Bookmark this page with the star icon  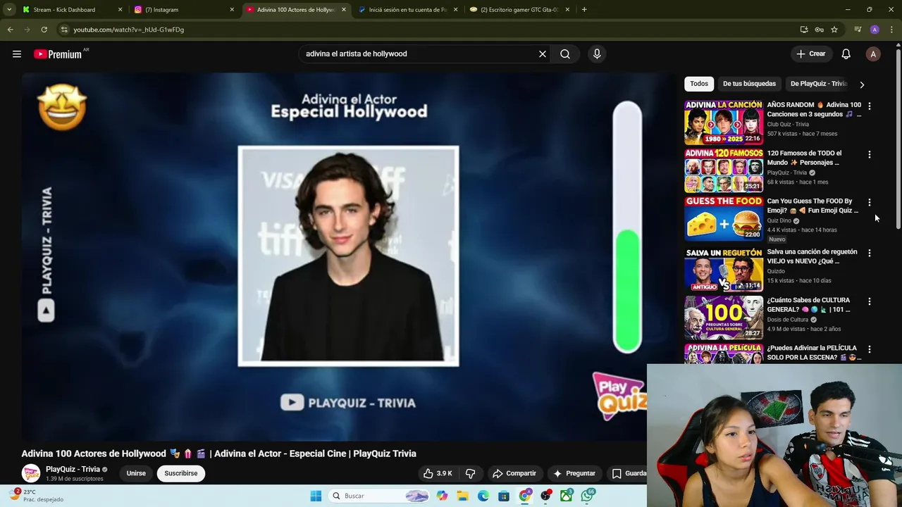point(834,30)
